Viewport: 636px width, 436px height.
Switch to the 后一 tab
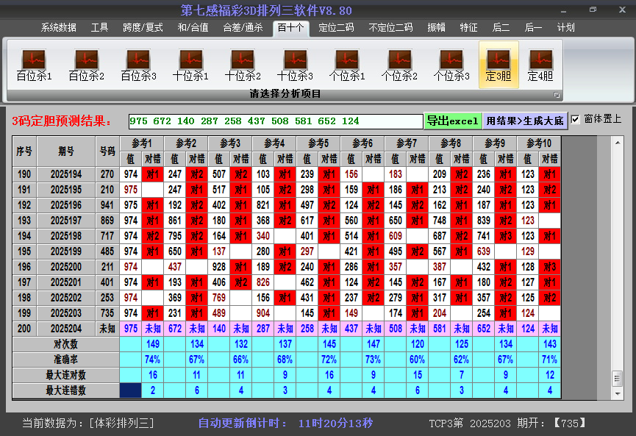point(533,28)
